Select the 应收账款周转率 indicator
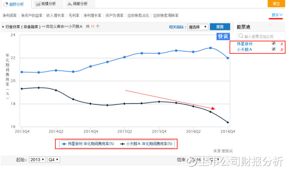Viewport: 287px width, 169px height. pos(166,16)
